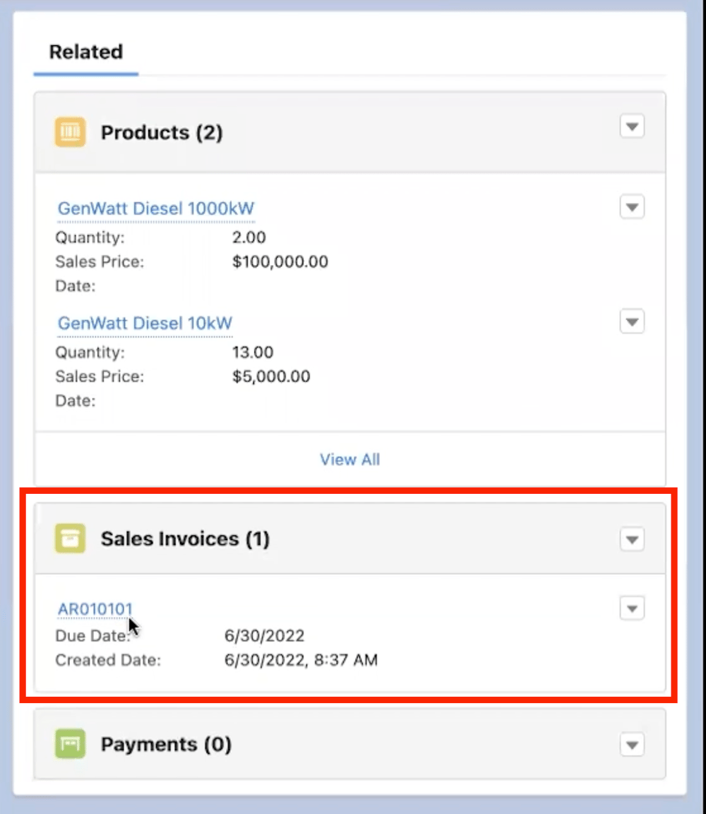706x814 pixels.
Task: Open the Payments list actions menu
Action: 633,745
